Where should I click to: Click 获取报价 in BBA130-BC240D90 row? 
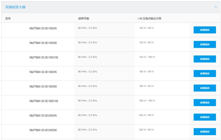[x=205, y=131]
